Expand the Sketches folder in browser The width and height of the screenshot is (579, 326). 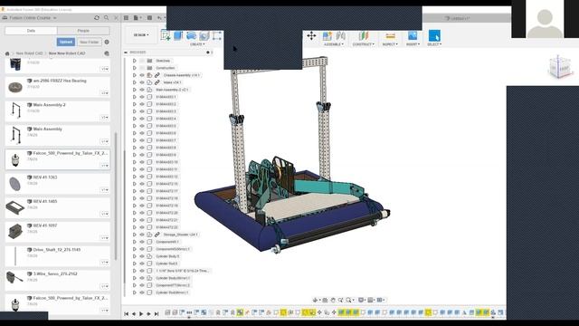click(x=135, y=61)
